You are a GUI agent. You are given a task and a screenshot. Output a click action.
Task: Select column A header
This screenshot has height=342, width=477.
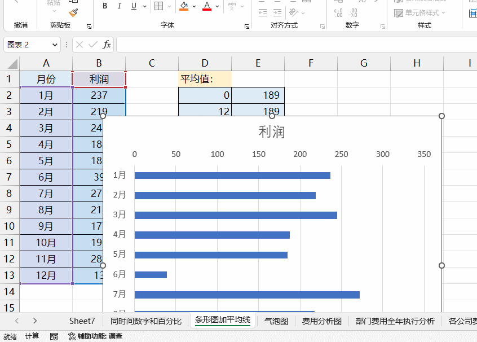[46, 63]
